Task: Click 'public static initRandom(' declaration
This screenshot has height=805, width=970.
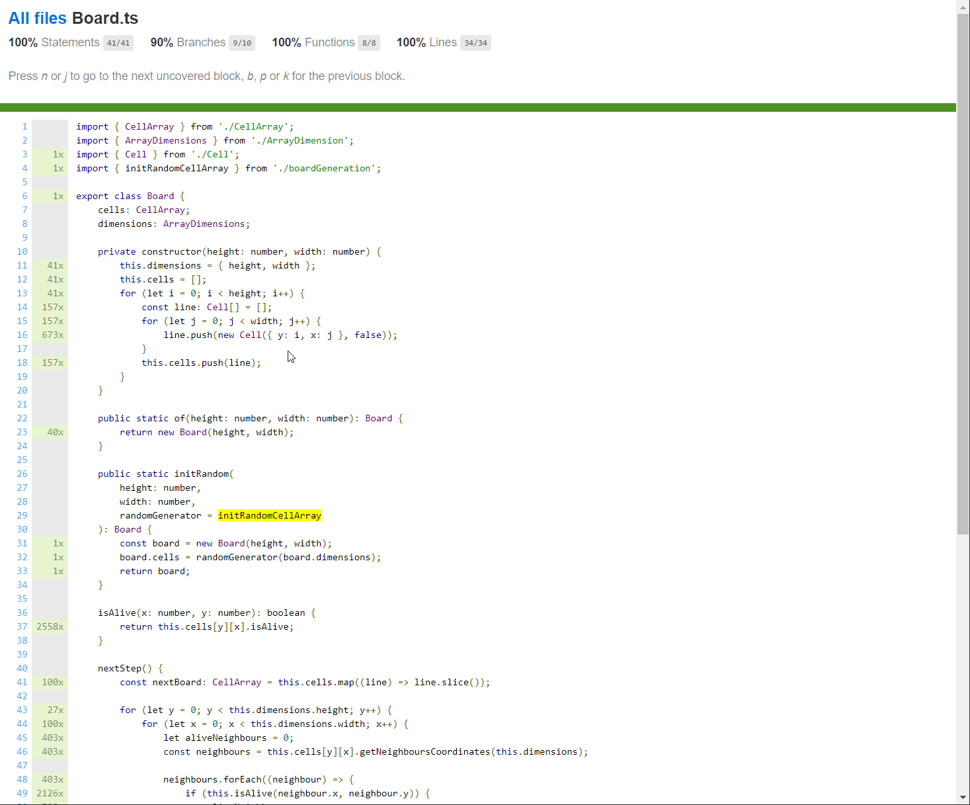Action: tap(166, 474)
